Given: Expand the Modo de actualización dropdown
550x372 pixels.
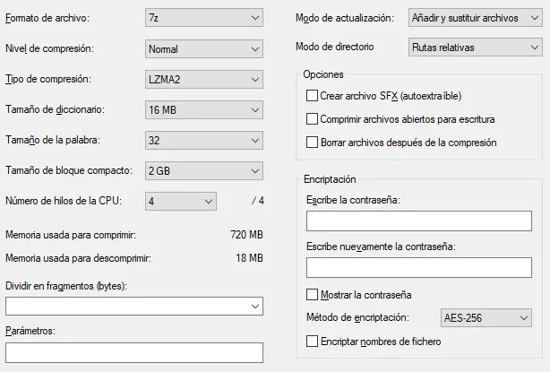Looking at the screenshot, I should tap(474, 18).
